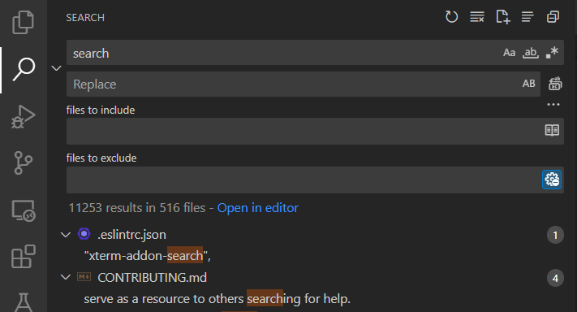Open the "xterm-addon-search" match line

coord(147,256)
